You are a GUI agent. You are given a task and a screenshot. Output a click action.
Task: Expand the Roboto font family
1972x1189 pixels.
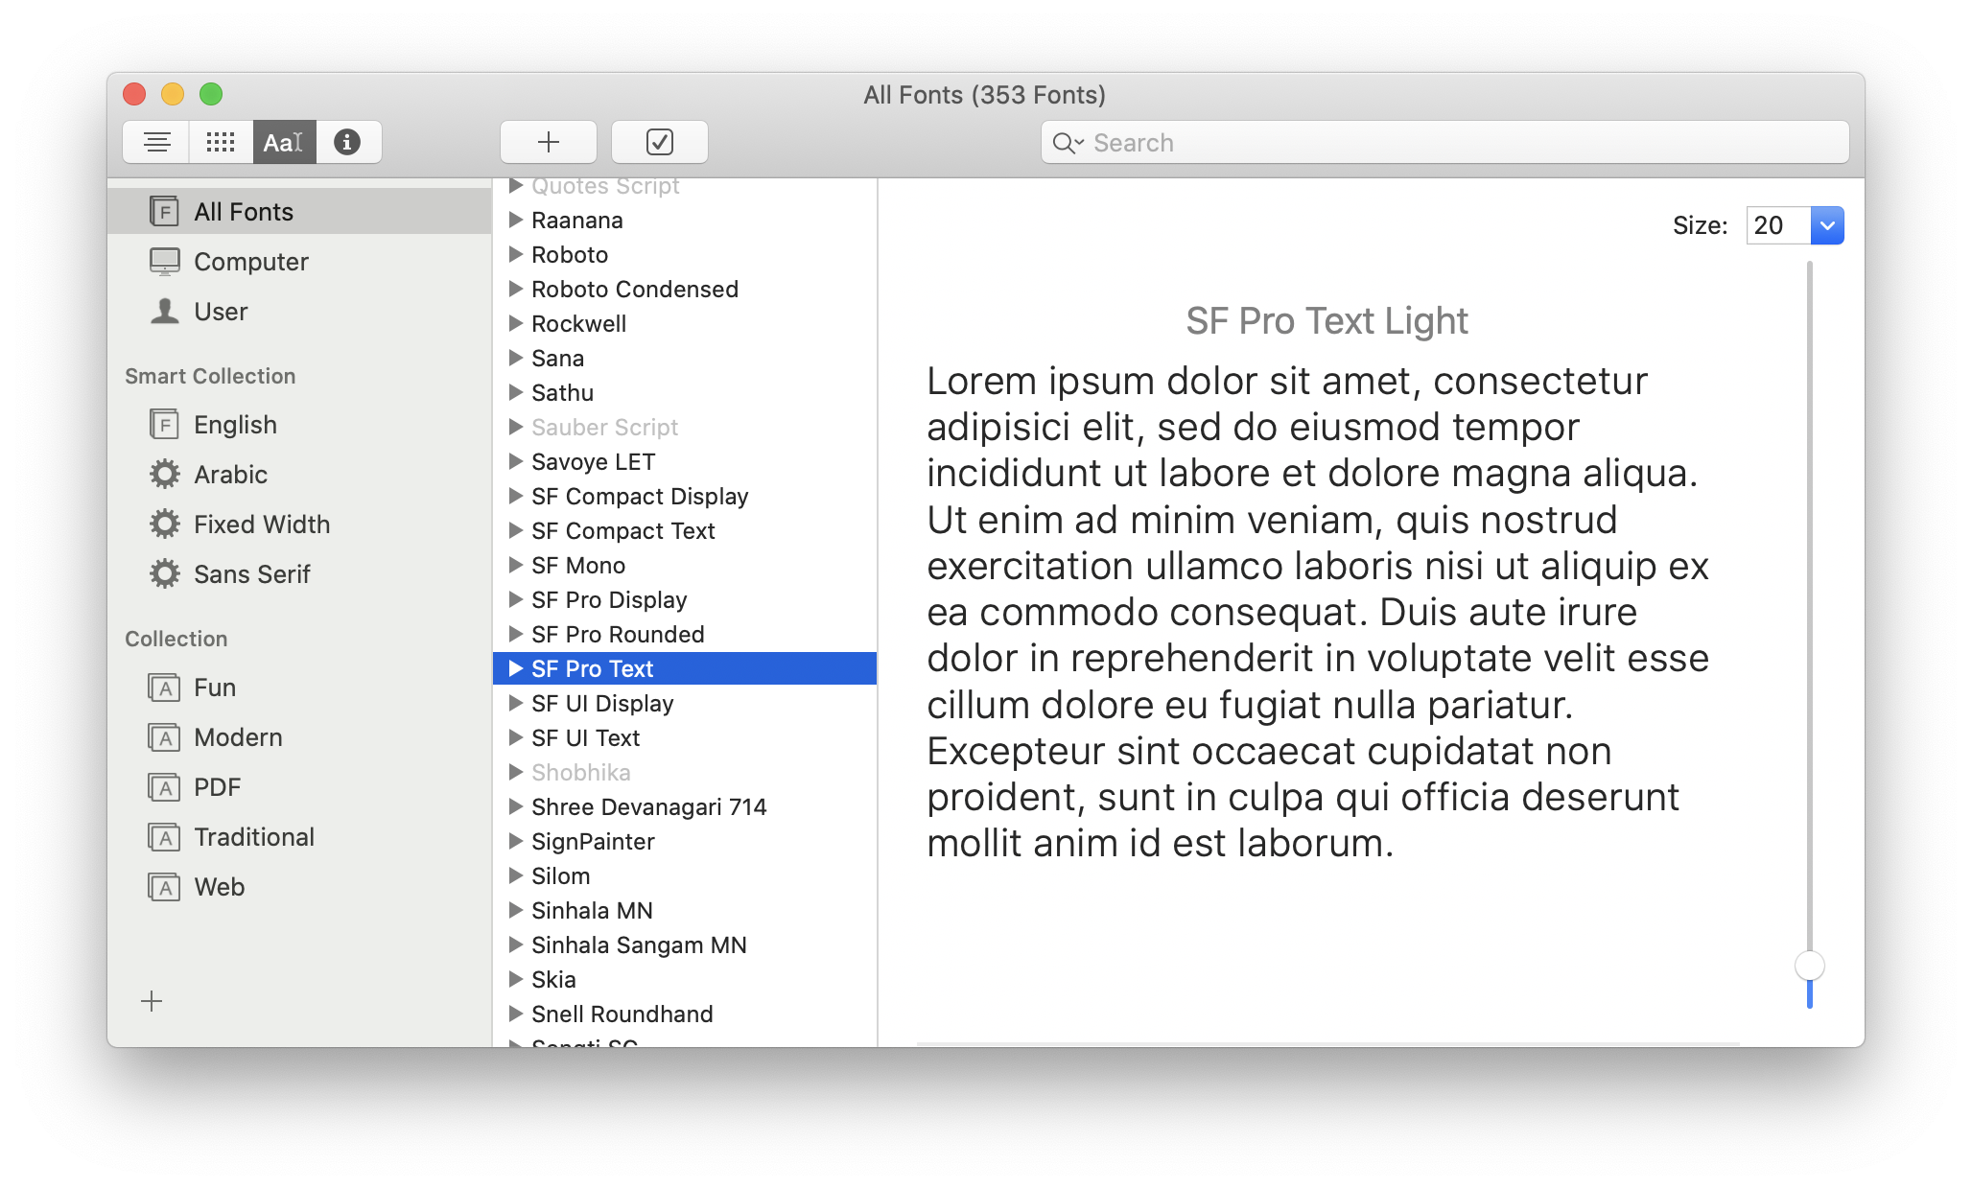(x=515, y=254)
